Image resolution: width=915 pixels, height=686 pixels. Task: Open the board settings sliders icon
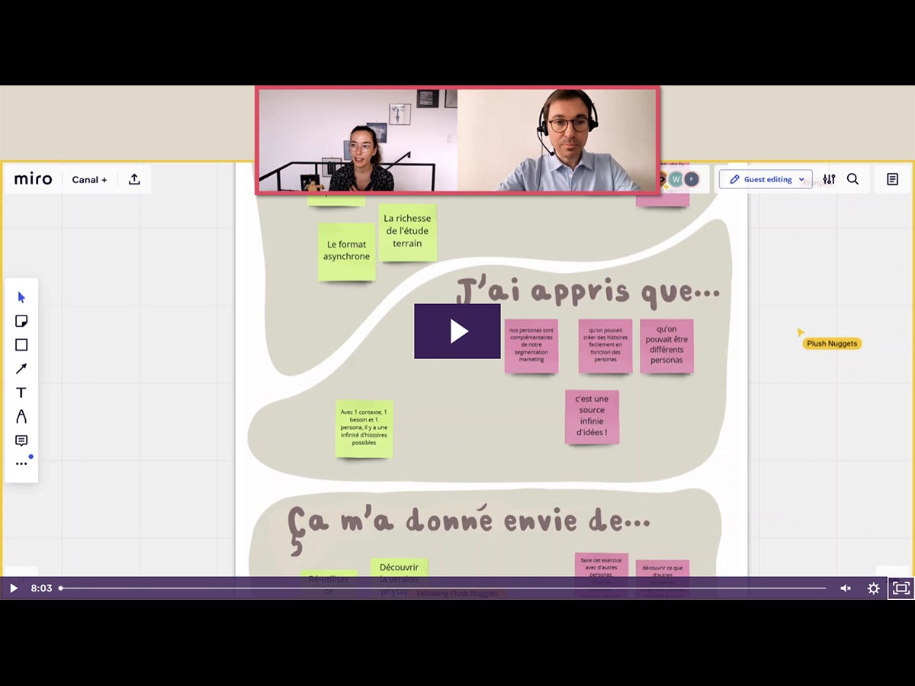pos(829,179)
